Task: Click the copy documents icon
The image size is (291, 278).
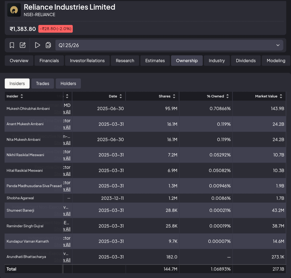Action: point(48,45)
